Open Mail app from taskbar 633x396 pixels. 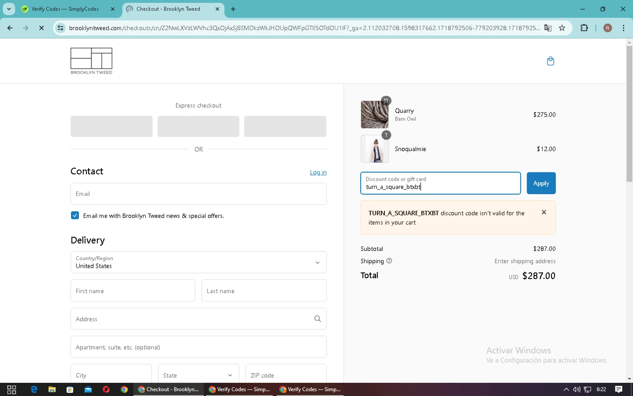[88, 389]
